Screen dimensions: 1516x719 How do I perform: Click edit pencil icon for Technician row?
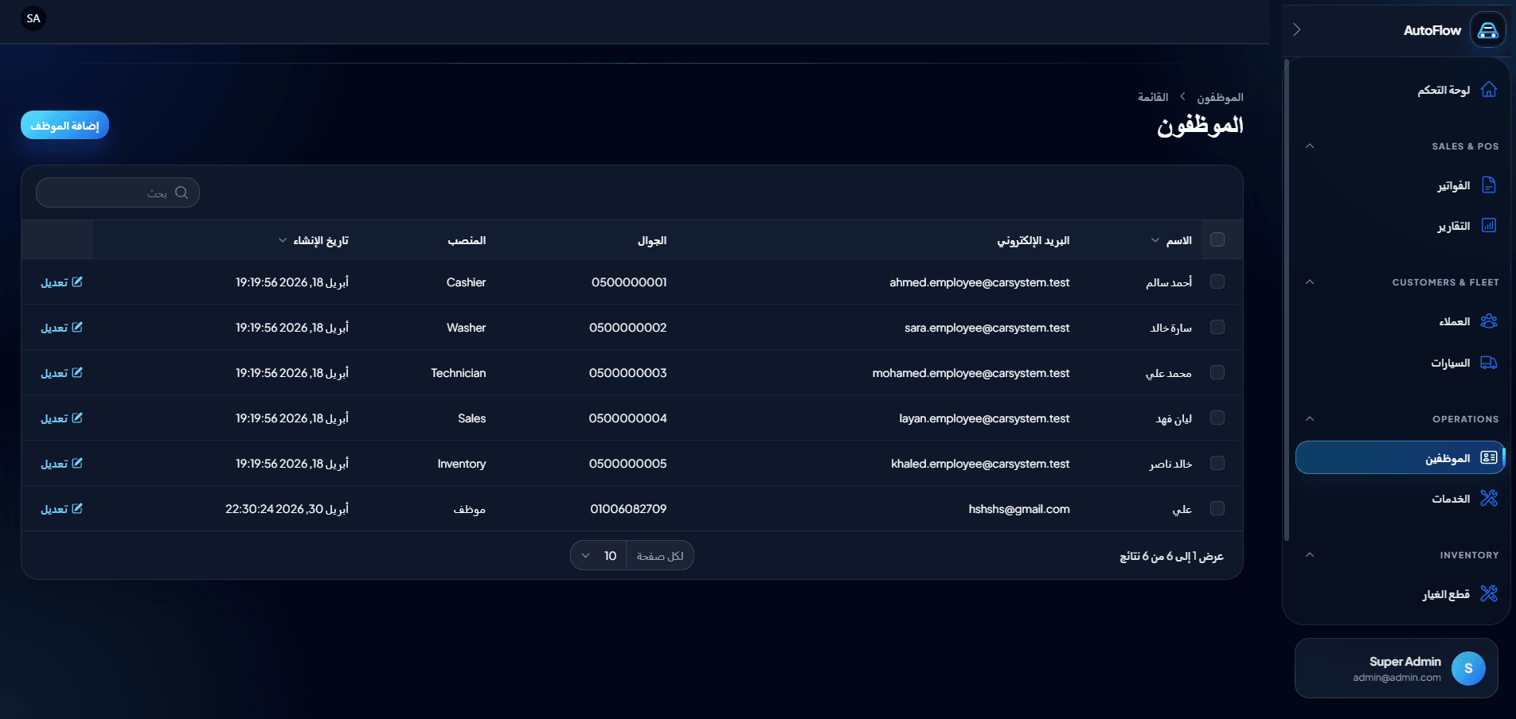(77, 372)
